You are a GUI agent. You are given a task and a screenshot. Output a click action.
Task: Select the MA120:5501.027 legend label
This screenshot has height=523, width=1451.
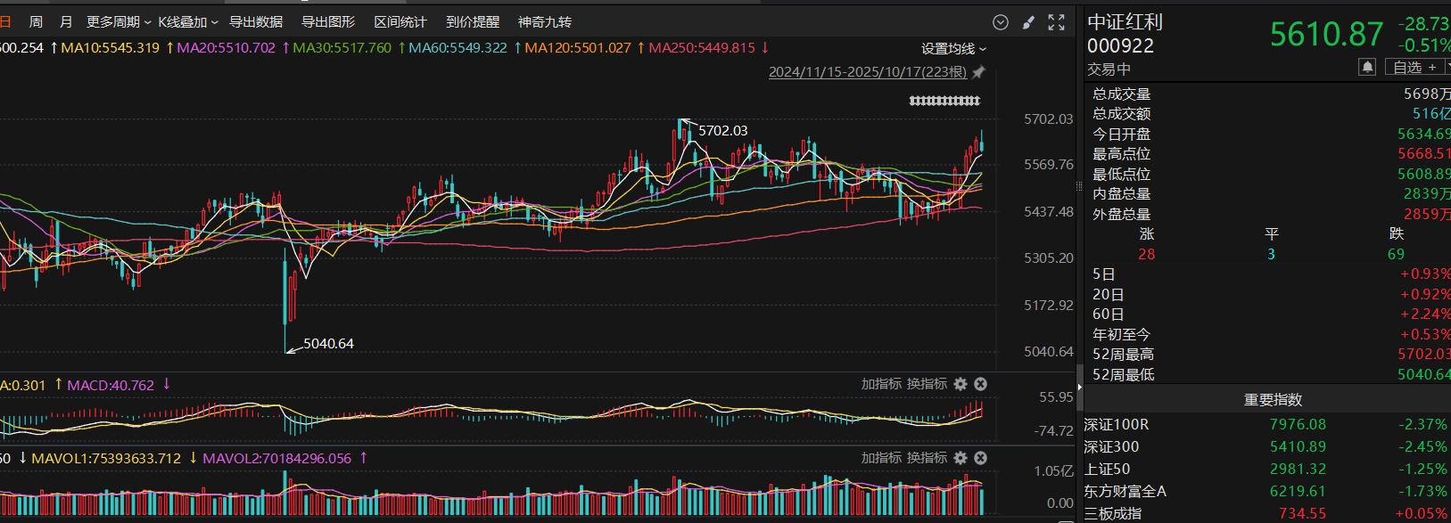pyautogui.click(x=578, y=48)
